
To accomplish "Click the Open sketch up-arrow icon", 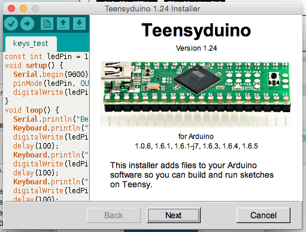I will coord(63,23).
